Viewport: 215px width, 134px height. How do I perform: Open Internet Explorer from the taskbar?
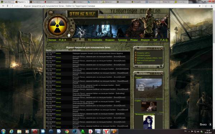pos(11,131)
